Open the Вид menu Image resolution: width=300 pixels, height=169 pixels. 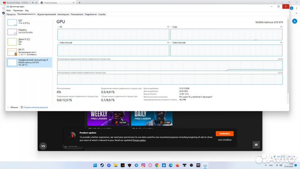(x=27, y=10)
